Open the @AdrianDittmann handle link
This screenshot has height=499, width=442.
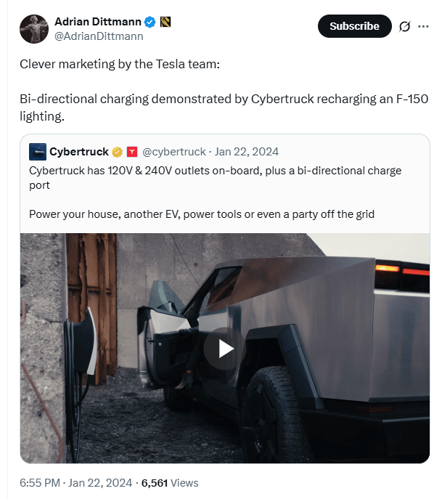pyautogui.click(x=99, y=36)
